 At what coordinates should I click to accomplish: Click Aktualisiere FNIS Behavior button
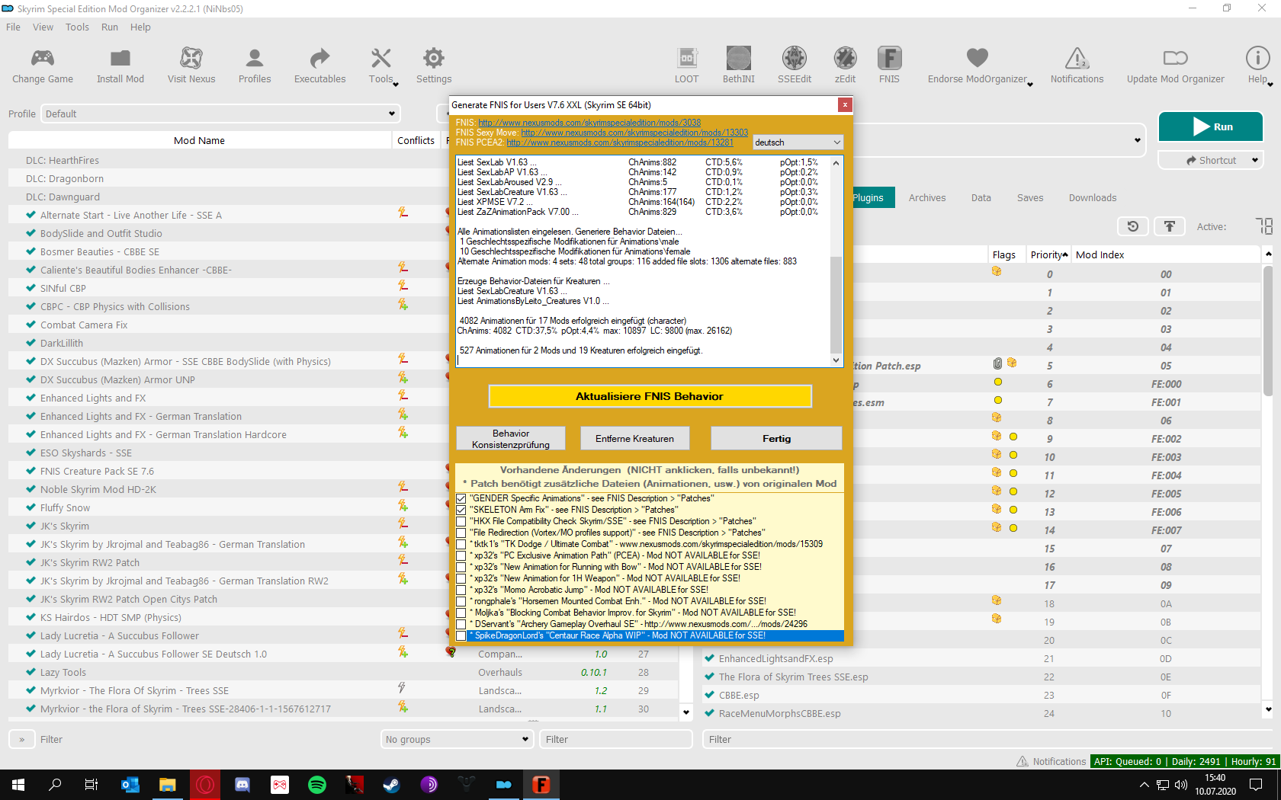650,396
